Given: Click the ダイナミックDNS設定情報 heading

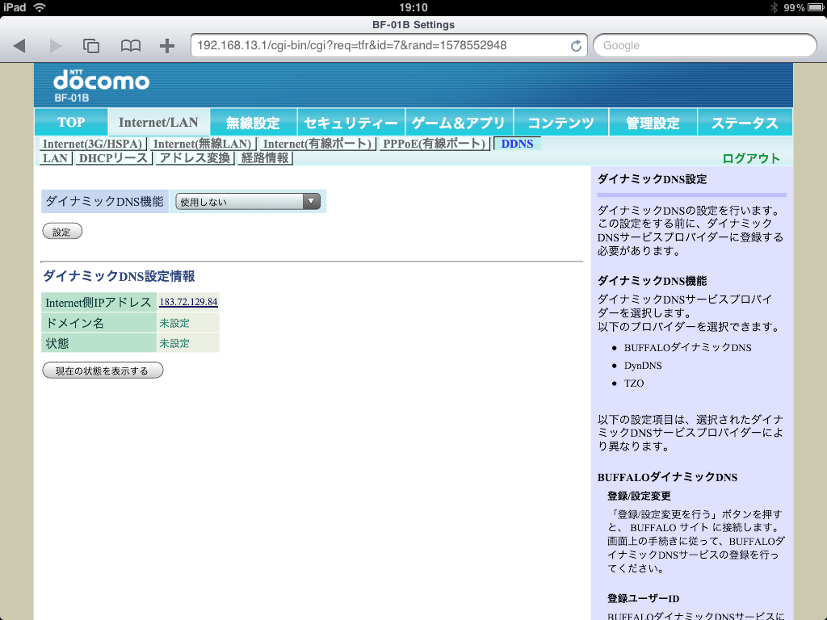Looking at the screenshot, I should tap(119, 276).
